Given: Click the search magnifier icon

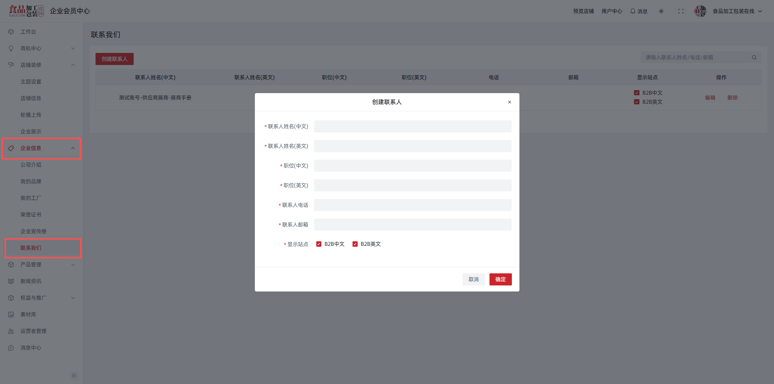Looking at the screenshot, I should [x=754, y=57].
